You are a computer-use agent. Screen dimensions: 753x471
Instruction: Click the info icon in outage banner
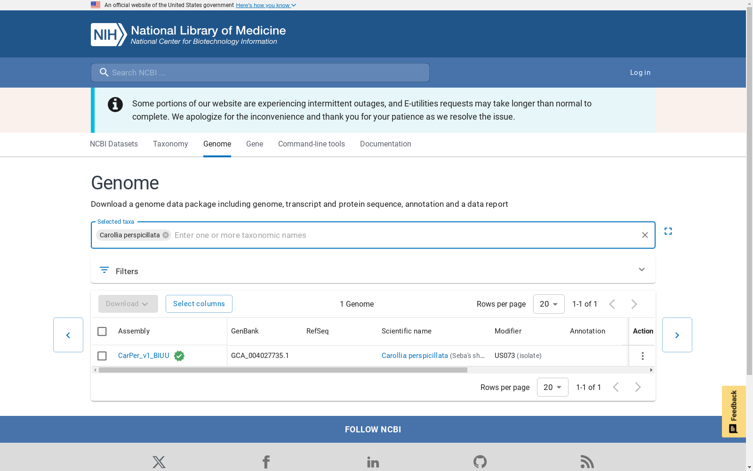tap(115, 105)
